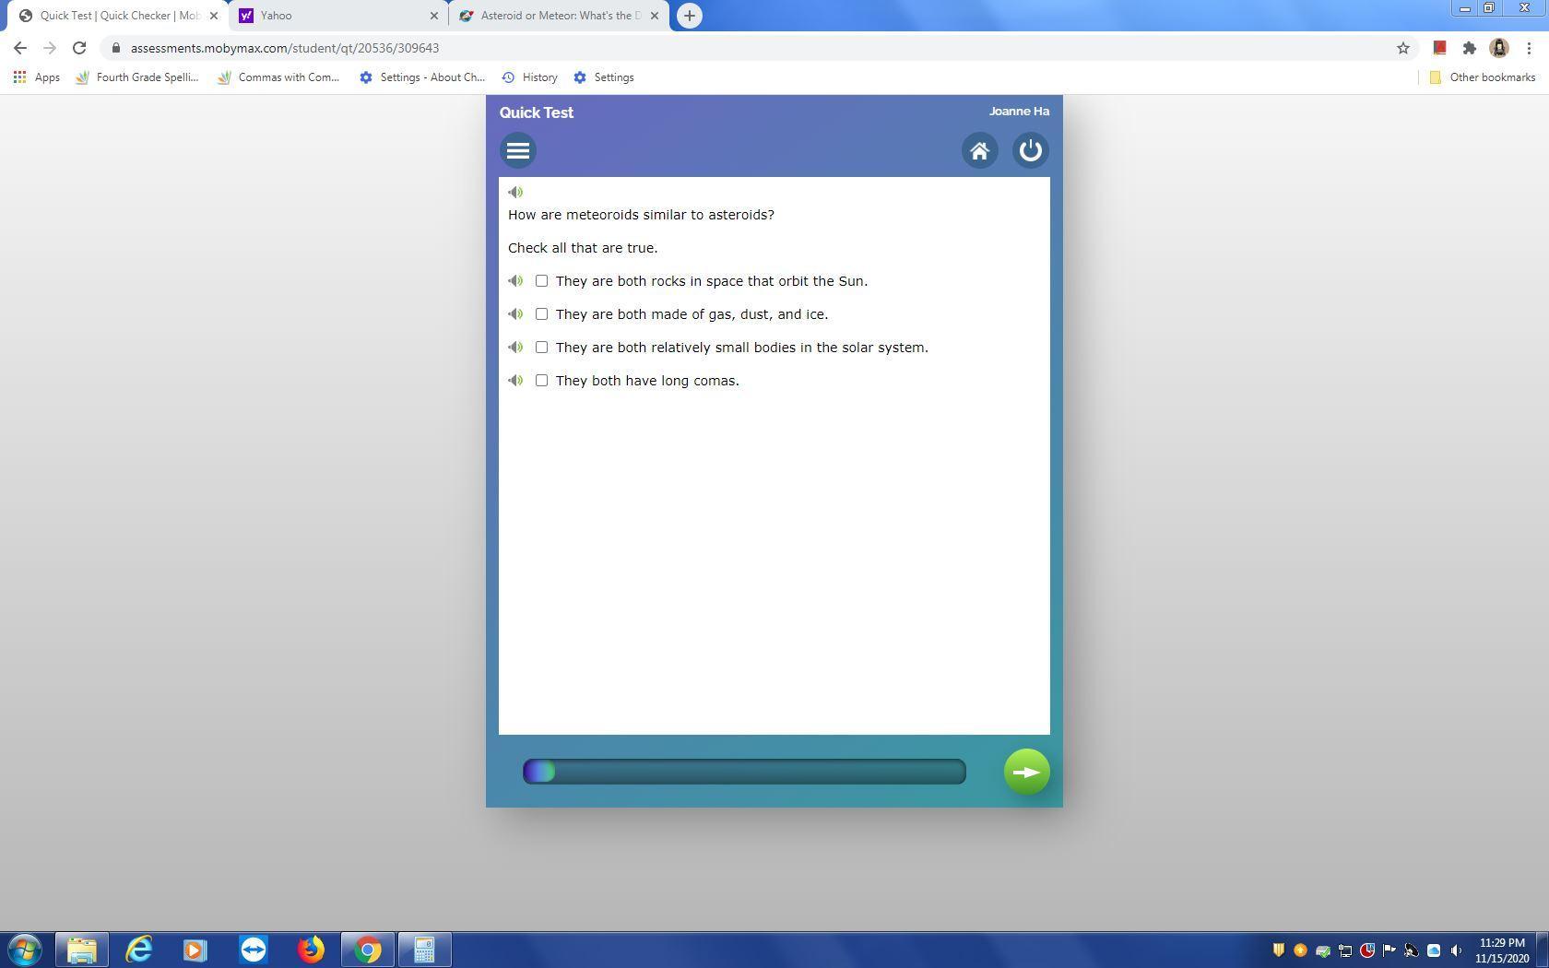Image resolution: width=1549 pixels, height=968 pixels.
Task: Click the power sign-out icon
Action: [x=1031, y=150]
